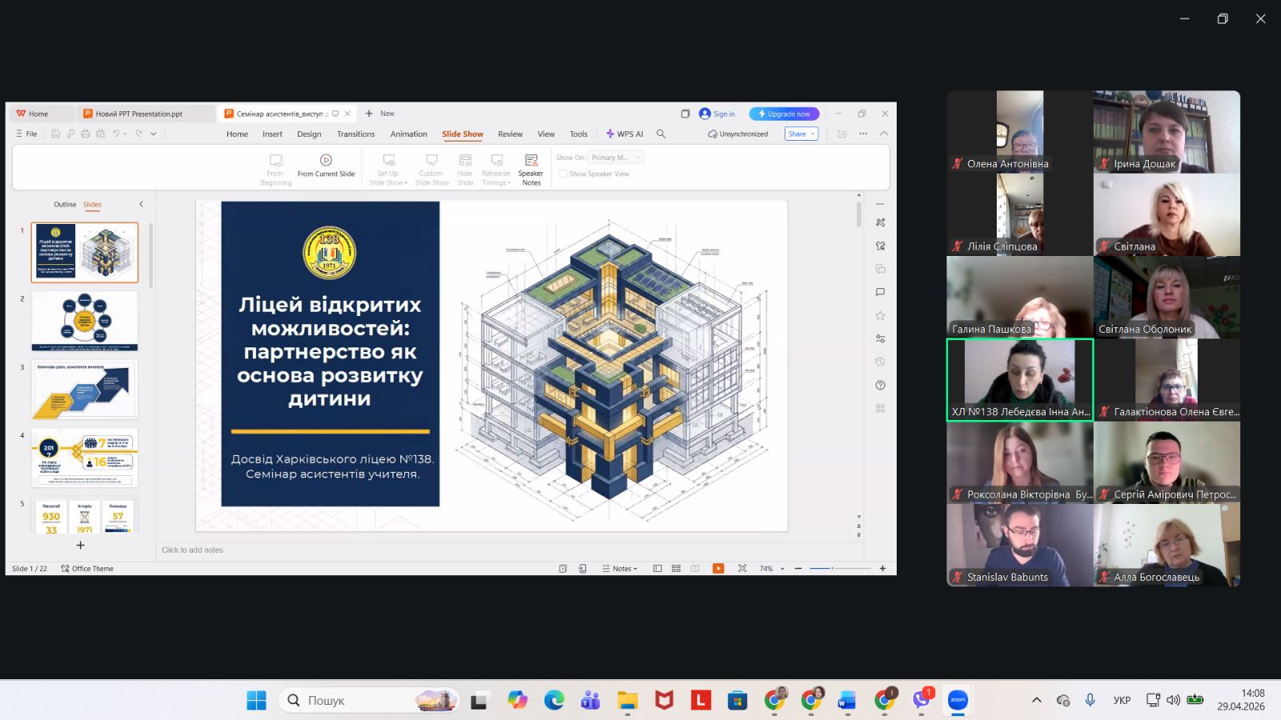
Task: Click the zoom slider in the status bar
Action: pyautogui.click(x=839, y=569)
